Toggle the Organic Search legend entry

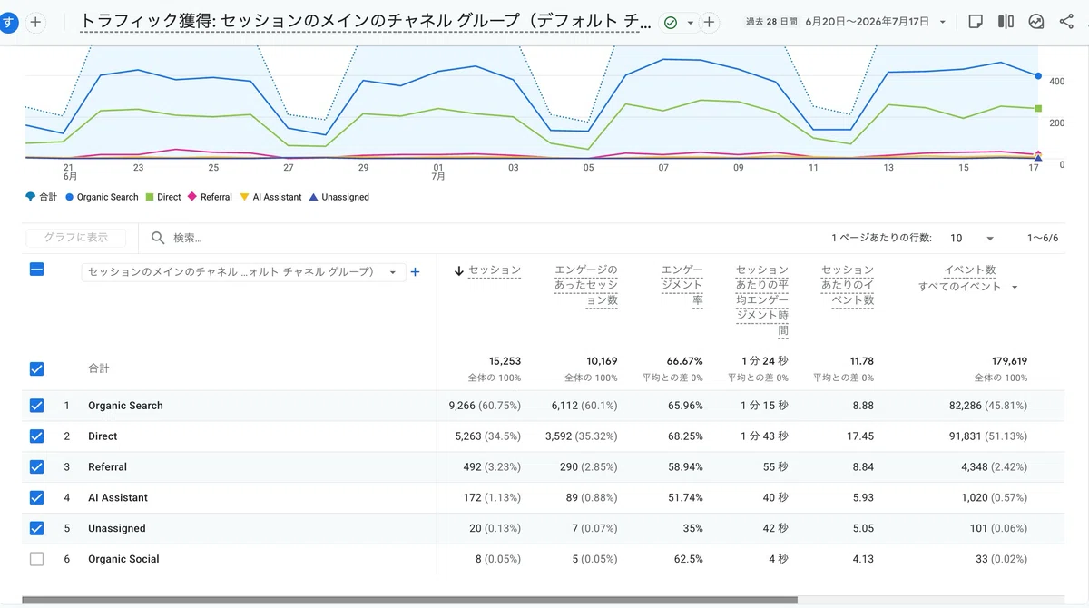102,197
